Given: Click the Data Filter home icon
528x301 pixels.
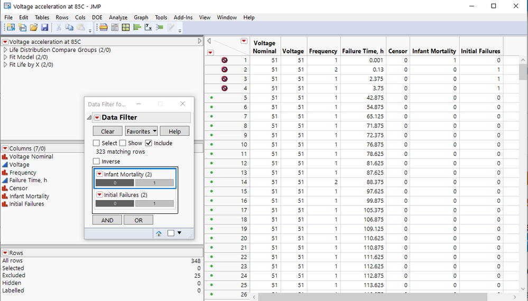Looking at the screenshot, I should point(159,233).
